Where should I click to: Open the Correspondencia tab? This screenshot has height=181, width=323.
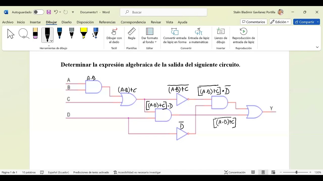tap(133, 22)
